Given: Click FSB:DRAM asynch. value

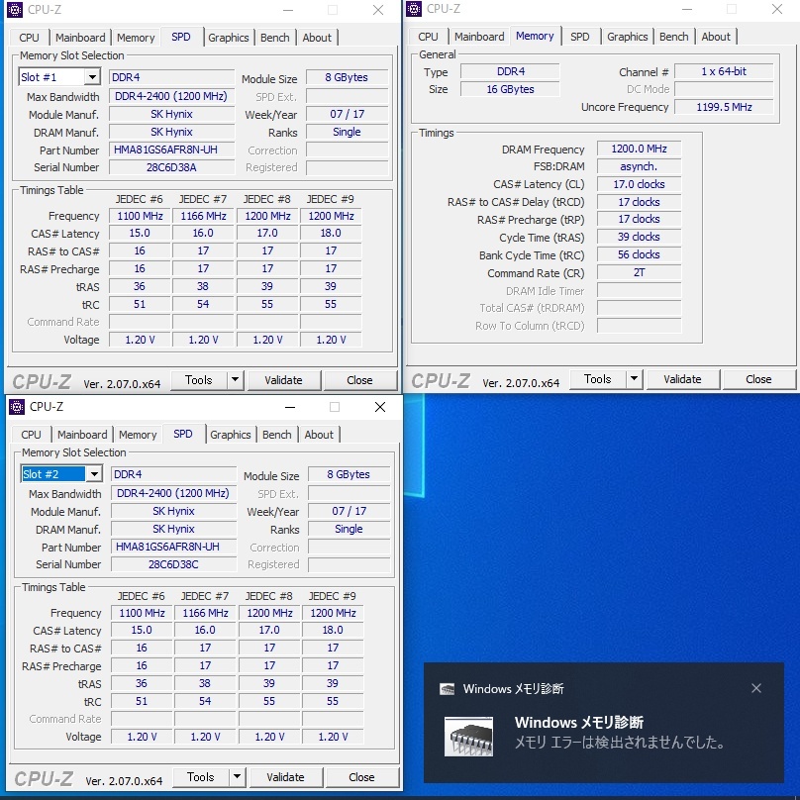Looking at the screenshot, I should (639, 166).
